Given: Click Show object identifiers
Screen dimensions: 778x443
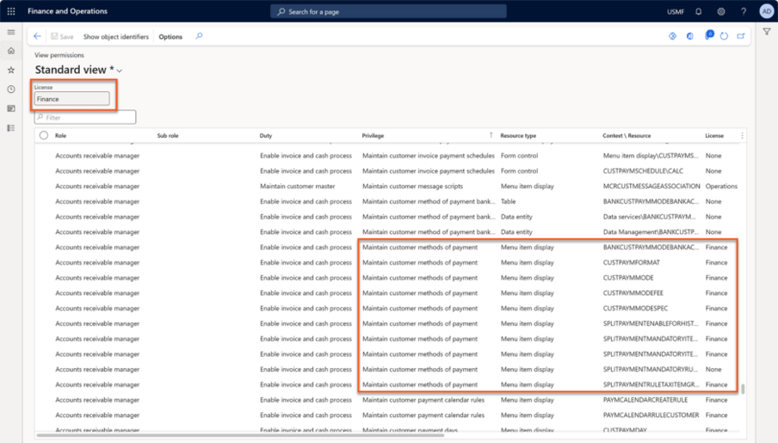Looking at the screenshot, I should (115, 37).
